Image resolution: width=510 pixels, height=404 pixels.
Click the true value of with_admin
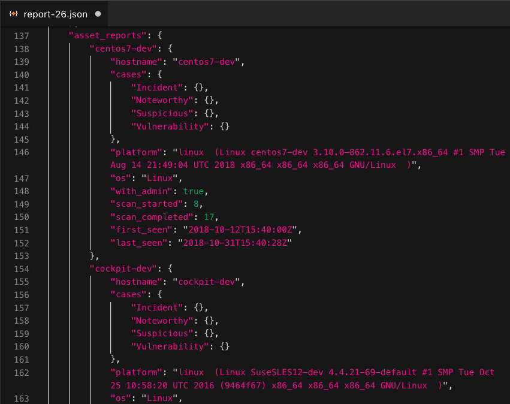point(192,191)
